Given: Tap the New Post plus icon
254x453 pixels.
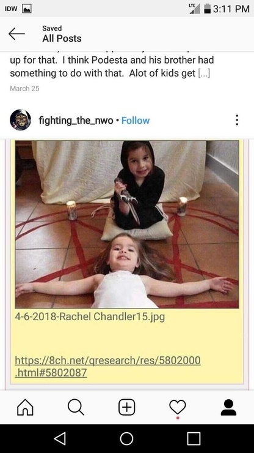Looking at the screenshot, I should [x=127, y=407].
